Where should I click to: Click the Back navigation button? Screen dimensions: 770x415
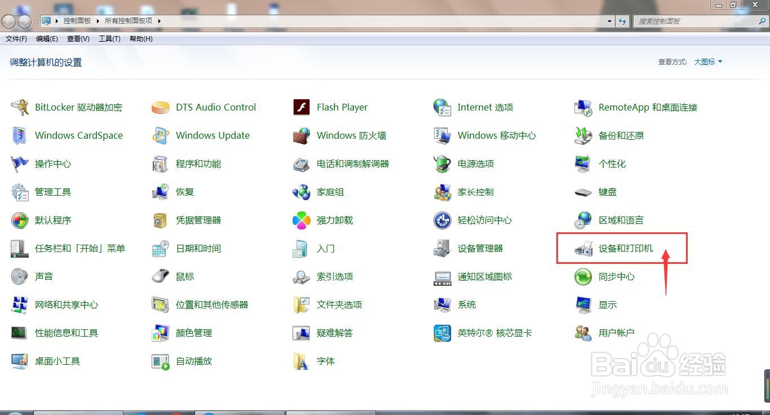(x=9, y=21)
